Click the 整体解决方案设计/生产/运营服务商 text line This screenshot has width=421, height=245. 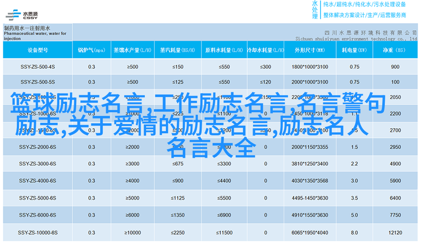(x=365, y=15)
